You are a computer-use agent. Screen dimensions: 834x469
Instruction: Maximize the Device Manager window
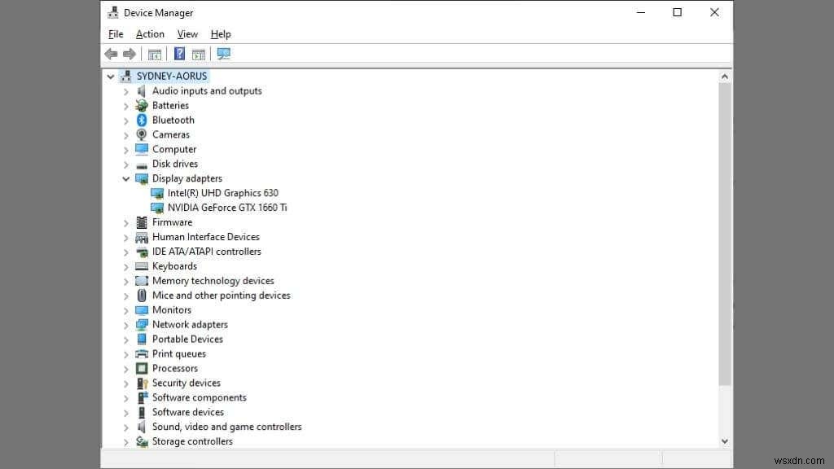click(x=677, y=12)
